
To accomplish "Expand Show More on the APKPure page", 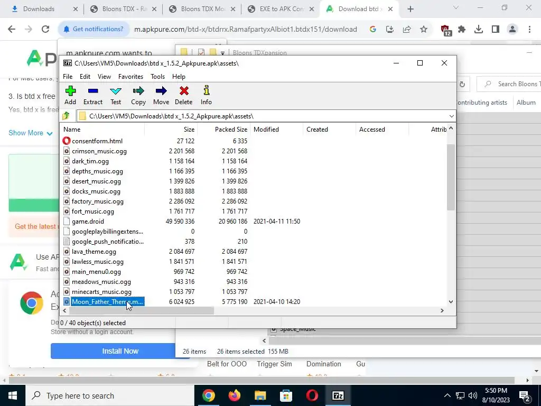I will (x=30, y=133).
